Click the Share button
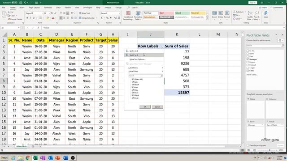This screenshot has width=287, height=161. 263,8
